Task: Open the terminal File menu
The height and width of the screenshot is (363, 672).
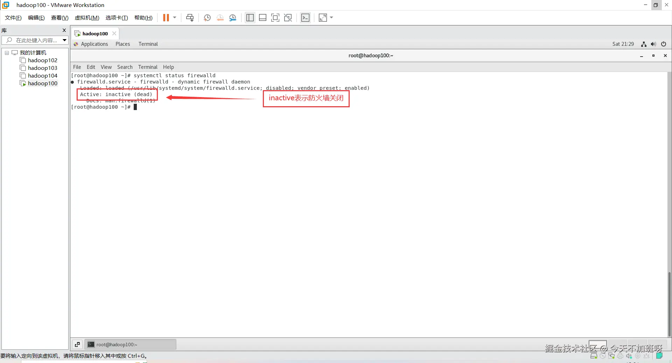Action: coord(77,67)
